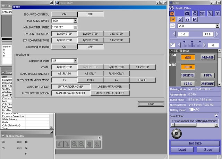Click the Save settings button
Image resolution: width=222 pixels, height=159 pixels.
coord(208,150)
